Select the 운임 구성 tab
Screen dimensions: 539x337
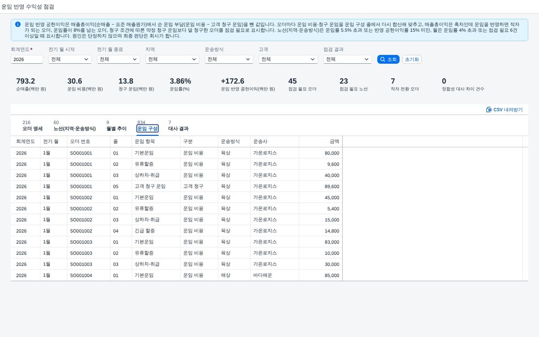click(x=147, y=129)
